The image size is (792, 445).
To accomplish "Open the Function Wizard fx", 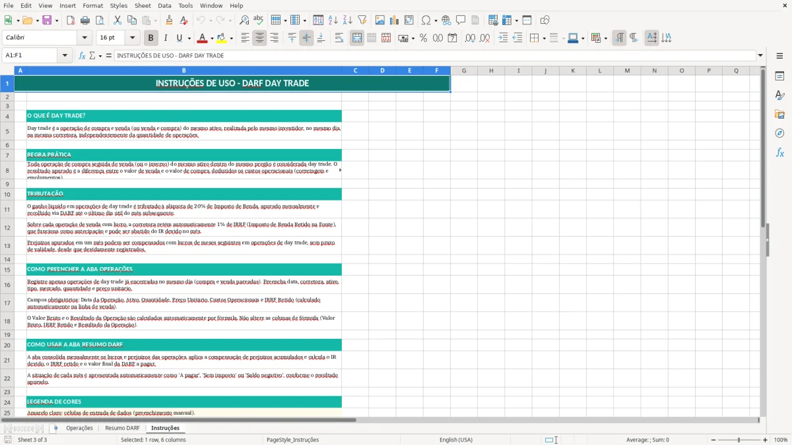I will 82,55.
